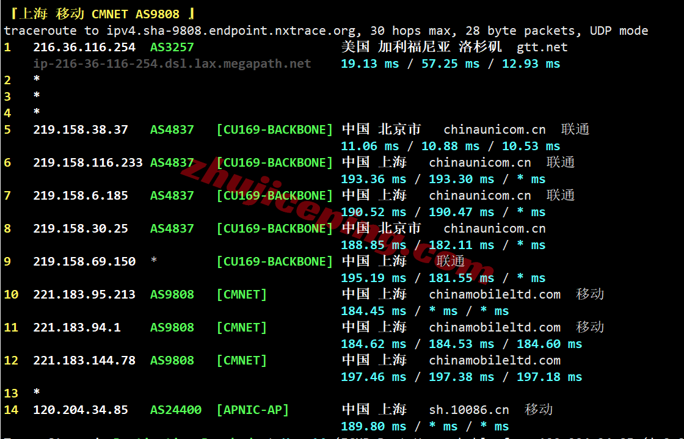
Task: Click latency 188.85 ms on hop 8
Action: (x=373, y=245)
